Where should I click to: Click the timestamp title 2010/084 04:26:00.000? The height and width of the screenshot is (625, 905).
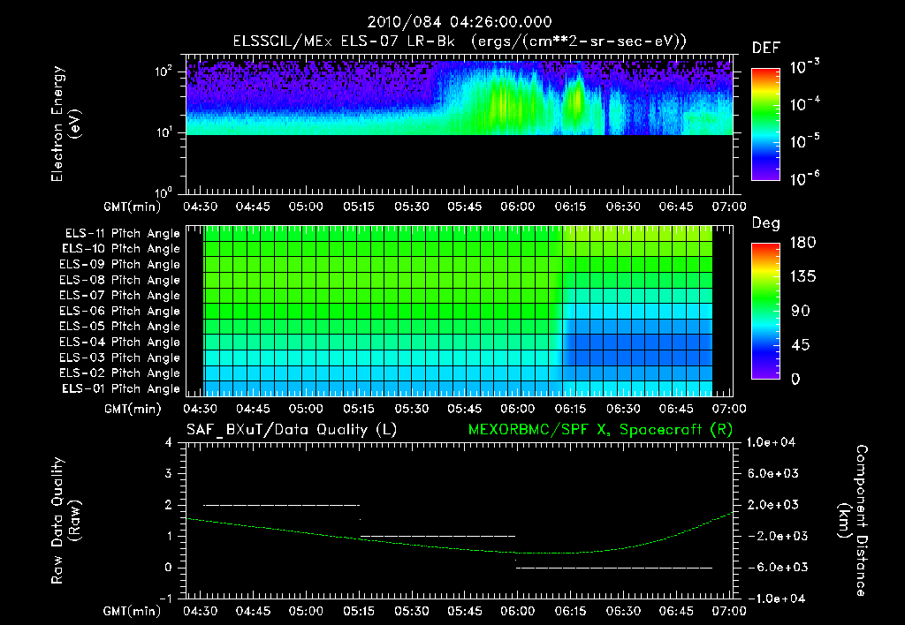tap(460, 22)
